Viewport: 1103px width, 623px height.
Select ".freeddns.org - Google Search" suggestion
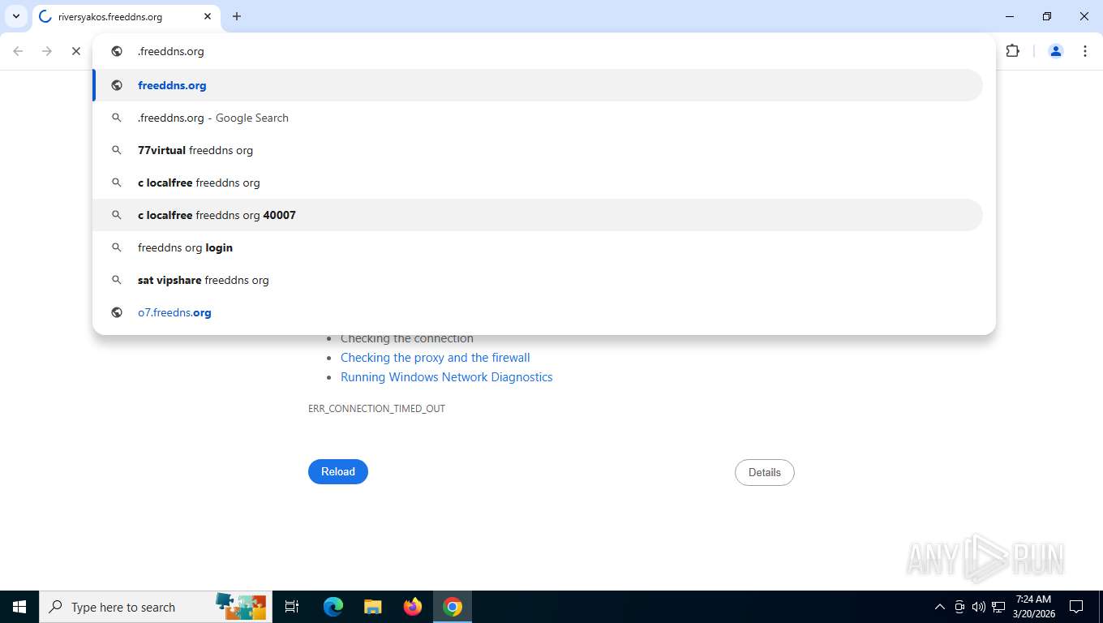tap(538, 118)
